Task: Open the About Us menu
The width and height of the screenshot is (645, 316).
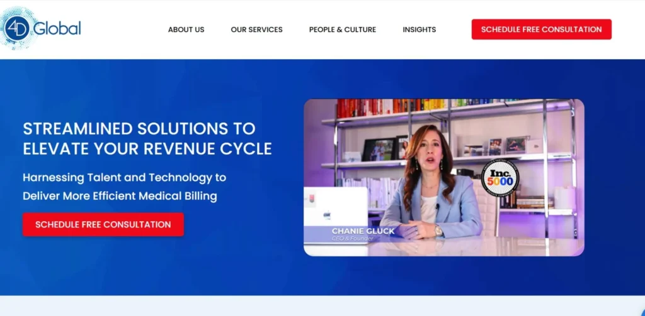Action: click(186, 30)
